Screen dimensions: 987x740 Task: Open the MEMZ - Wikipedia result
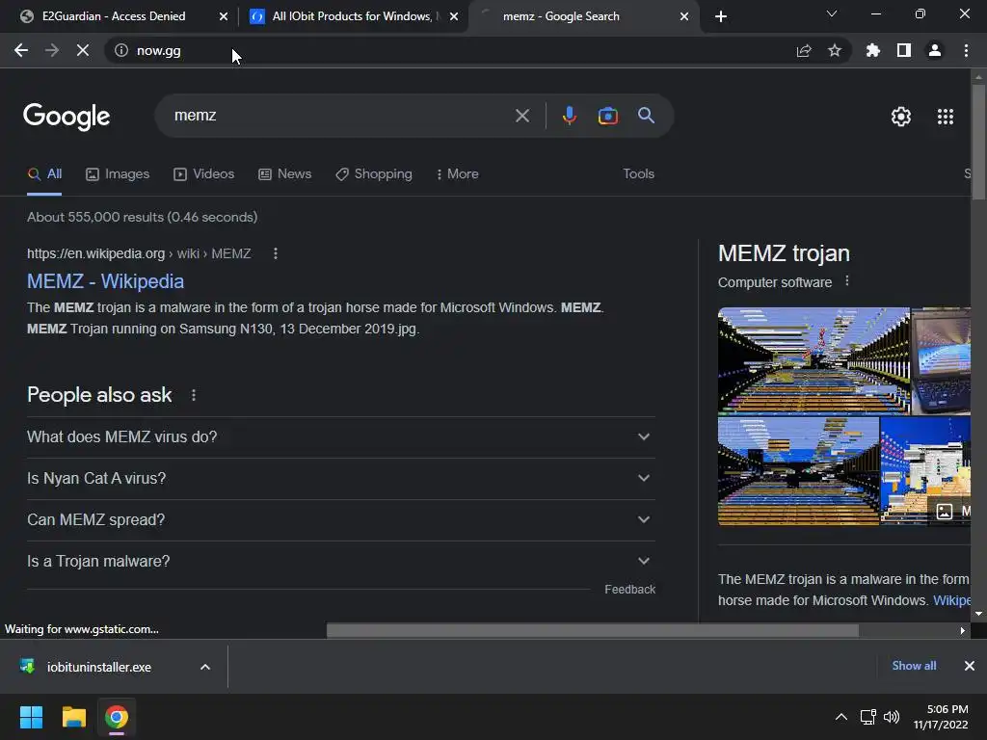click(106, 281)
